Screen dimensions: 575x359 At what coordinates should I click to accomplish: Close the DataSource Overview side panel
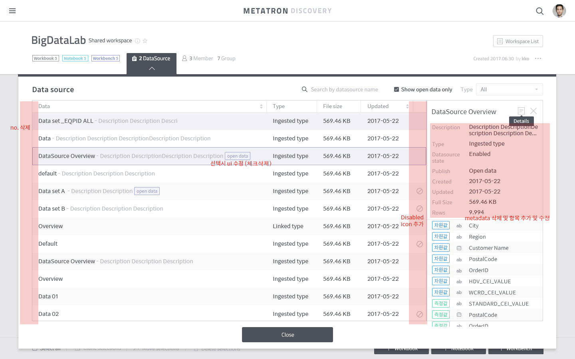coord(533,111)
